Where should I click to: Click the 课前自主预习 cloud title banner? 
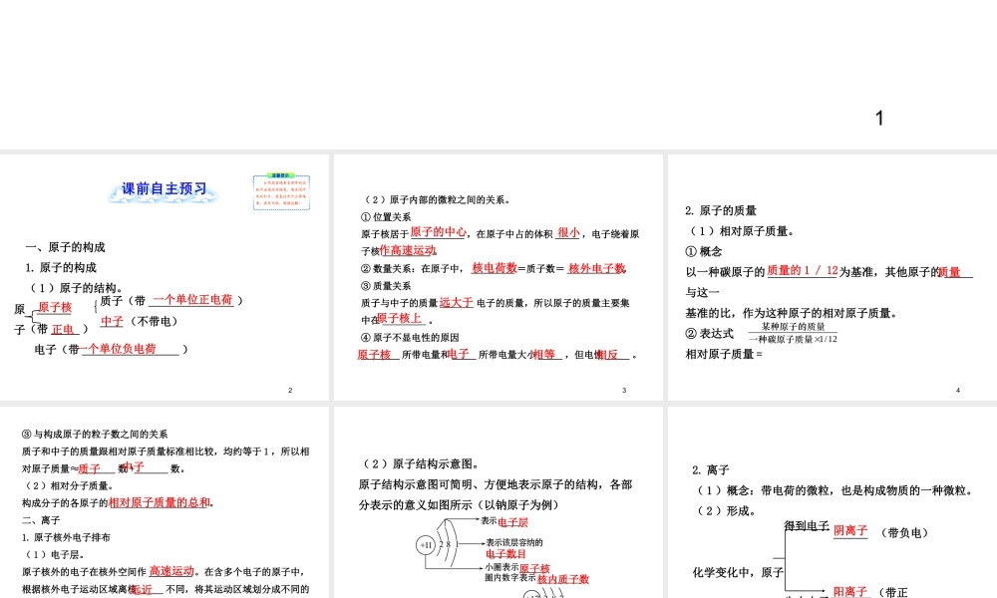(x=165, y=190)
